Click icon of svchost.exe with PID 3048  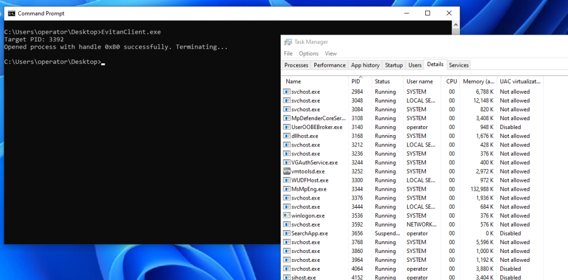[287, 101]
